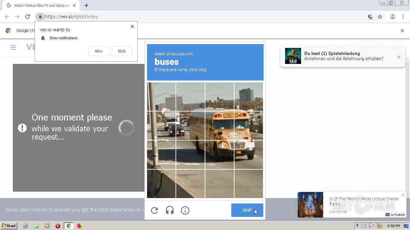The height and width of the screenshot is (230, 410).
Task: Dismiss the Spieleinladung notification
Action: pyautogui.click(x=399, y=57)
